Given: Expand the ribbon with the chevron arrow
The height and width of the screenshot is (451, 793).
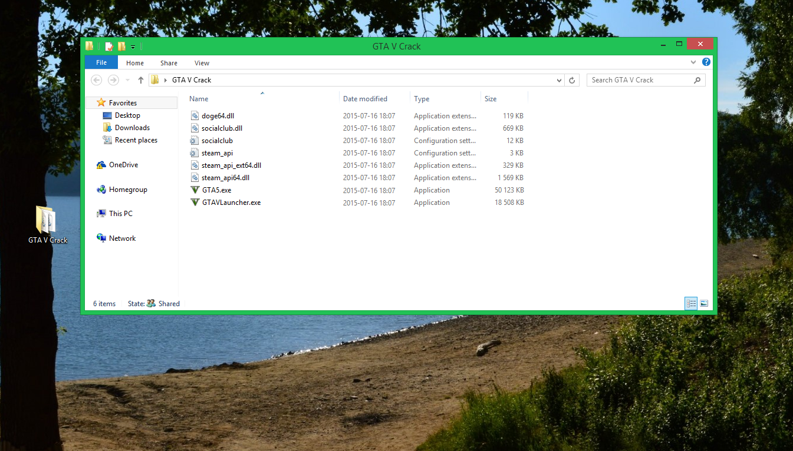Looking at the screenshot, I should (693, 62).
